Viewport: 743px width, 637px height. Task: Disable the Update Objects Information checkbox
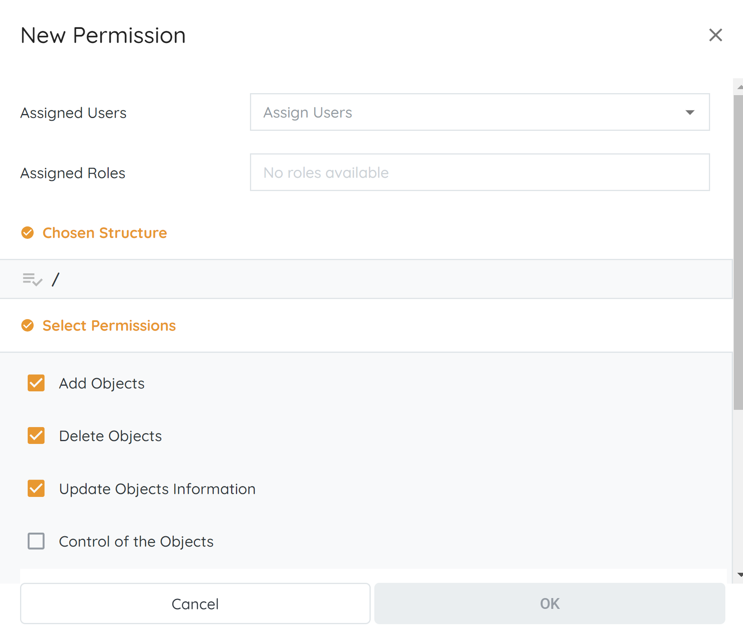click(x=36, y=488)
